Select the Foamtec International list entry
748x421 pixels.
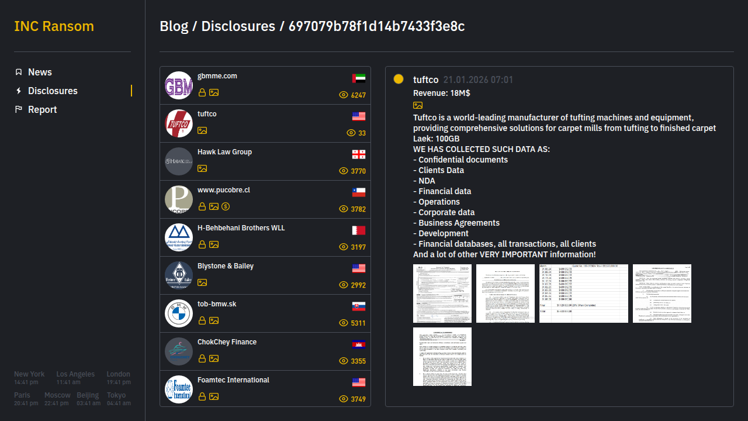click(233, 380)
